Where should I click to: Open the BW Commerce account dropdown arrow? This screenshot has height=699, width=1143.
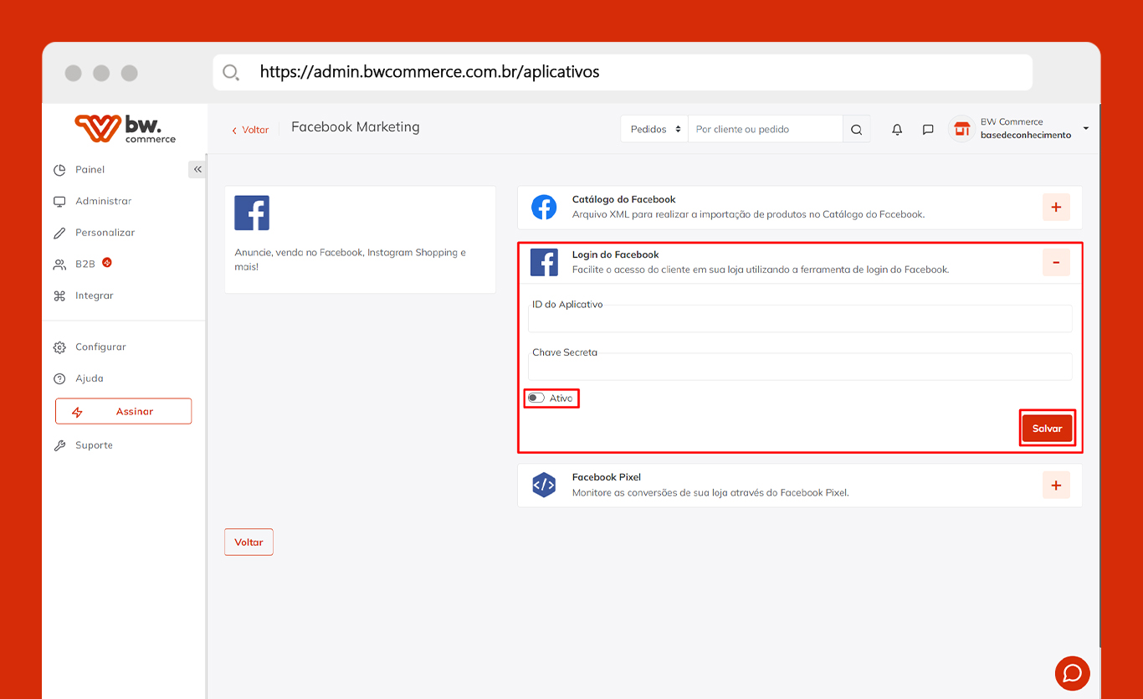pyautogui.click(x=1086, y=128)
